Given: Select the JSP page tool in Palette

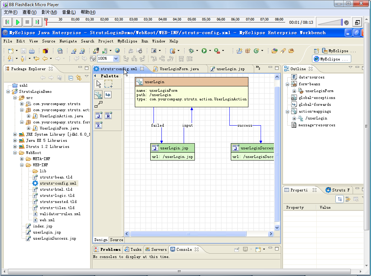Looking at the screenshot, I should pyautogui.click(x=99, y=116).
